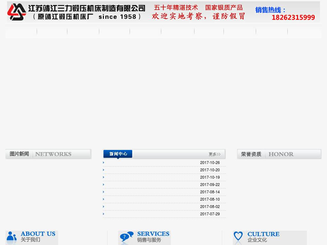Click arrow bullet beside 2017-07-29 news item
The width and height of the screenshot is (327, 245).
(103, 214)
